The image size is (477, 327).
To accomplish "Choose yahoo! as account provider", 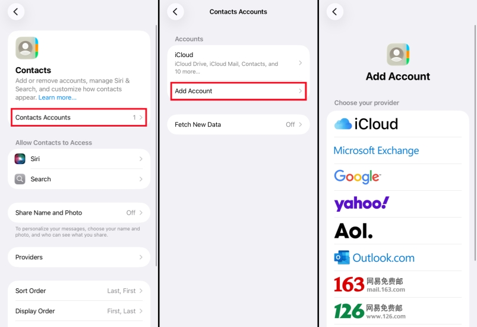I will click(397, 204).
